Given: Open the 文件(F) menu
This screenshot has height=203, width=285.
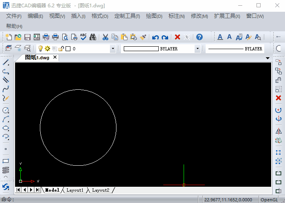Looking at the screenshot, I should coord(14,16).
